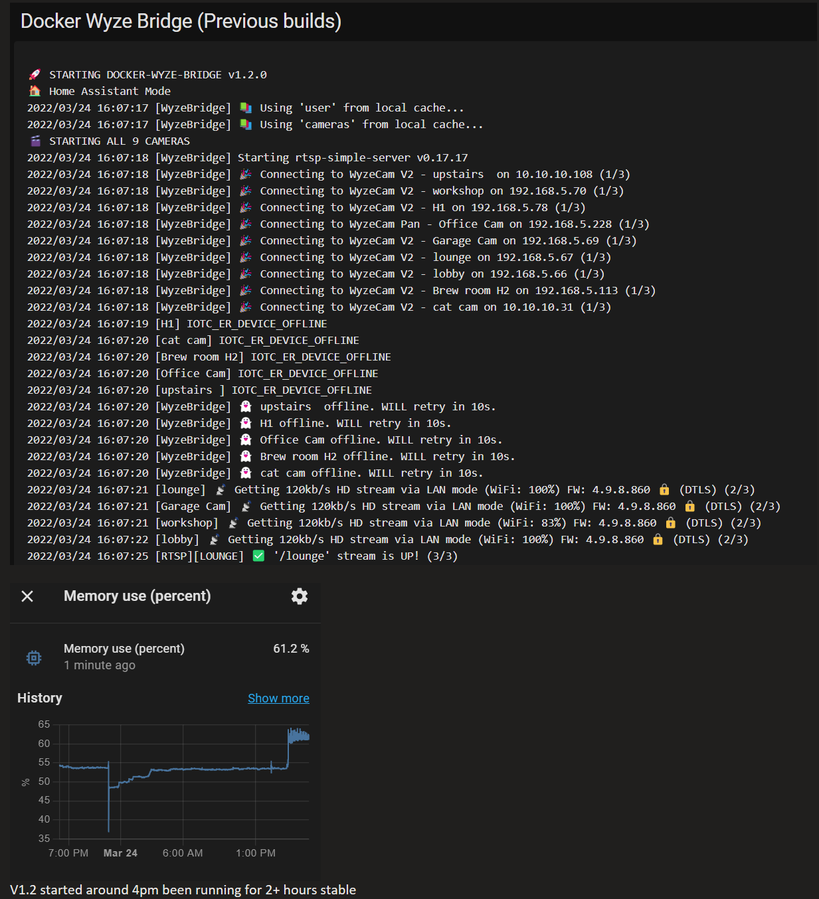Open the Memory use settings gear
Image resolution: width=819 pixels, height=899 pixels.
coord(299,596)
